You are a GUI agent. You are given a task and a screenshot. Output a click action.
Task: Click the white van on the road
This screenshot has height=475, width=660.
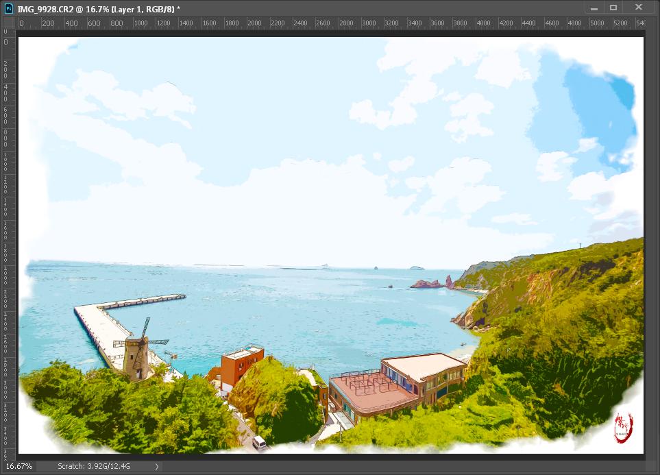259,443
